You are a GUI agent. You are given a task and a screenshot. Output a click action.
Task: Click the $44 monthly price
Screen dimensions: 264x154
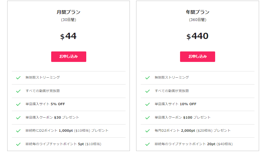(69, 36)
